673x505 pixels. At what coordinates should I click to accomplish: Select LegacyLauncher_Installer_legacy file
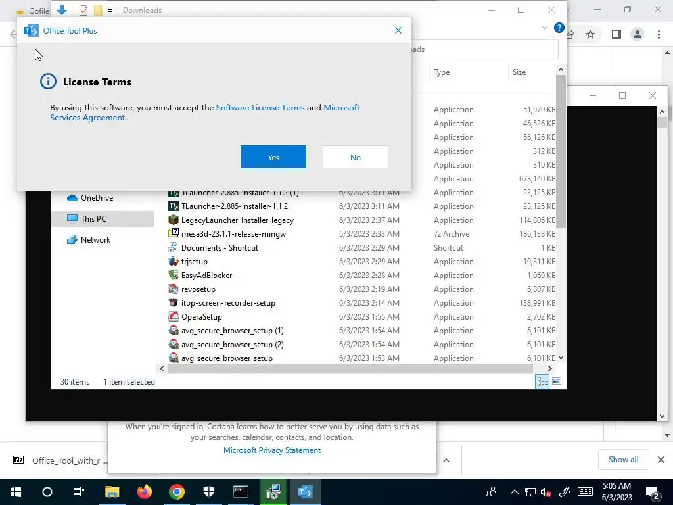(237, 220)
